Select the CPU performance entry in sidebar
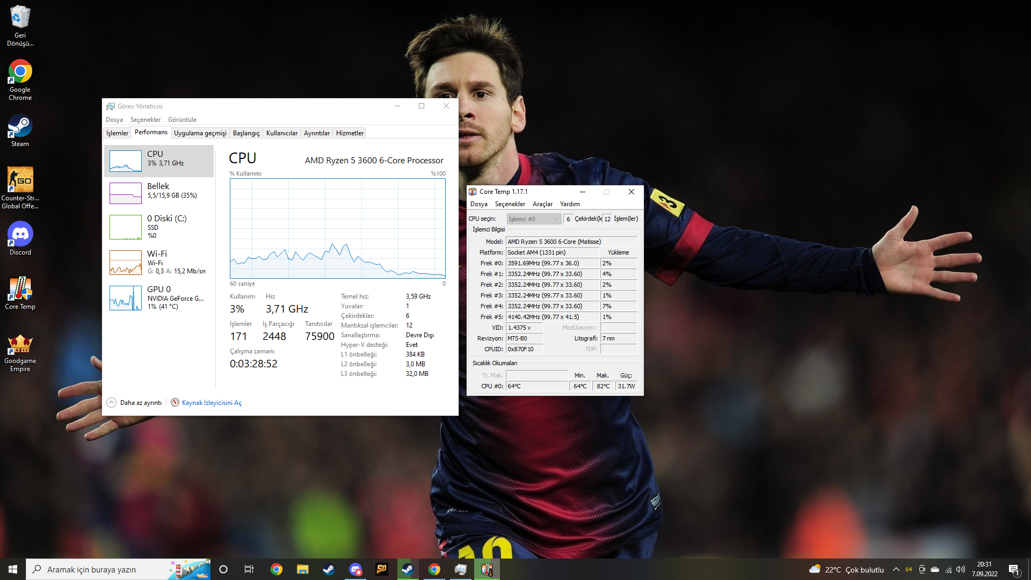 click(159, 161)
